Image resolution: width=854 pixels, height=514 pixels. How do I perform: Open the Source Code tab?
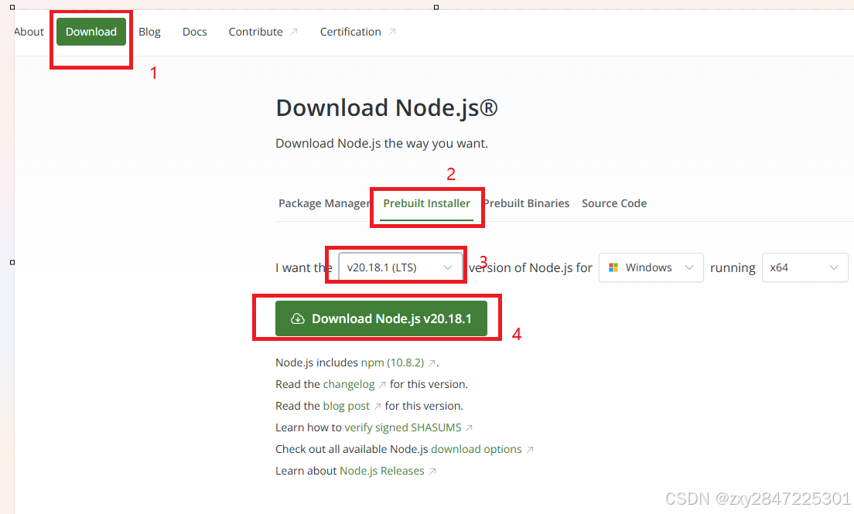pyautogui.click(x=614, y=203)
